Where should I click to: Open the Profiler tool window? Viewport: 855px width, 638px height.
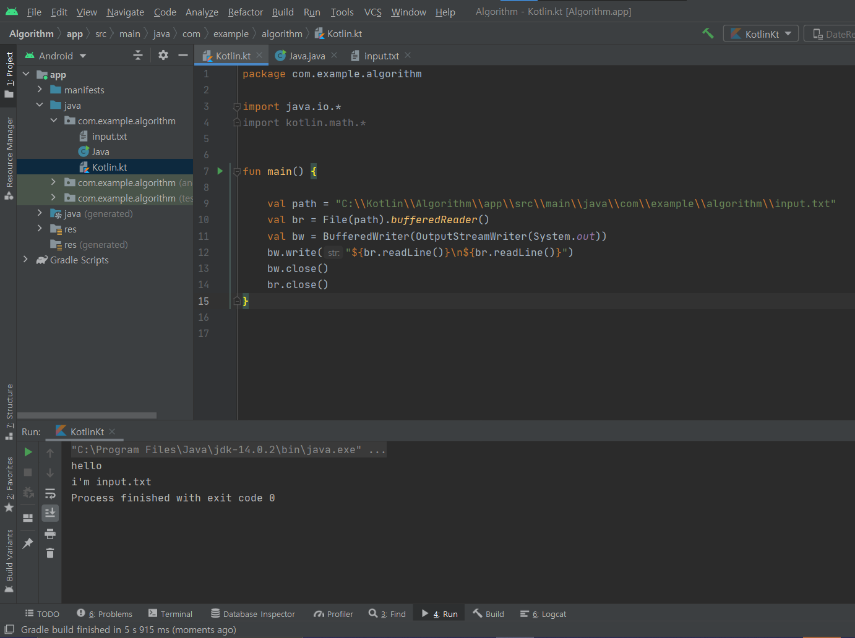pyautogui.click(x=333, y=614)
